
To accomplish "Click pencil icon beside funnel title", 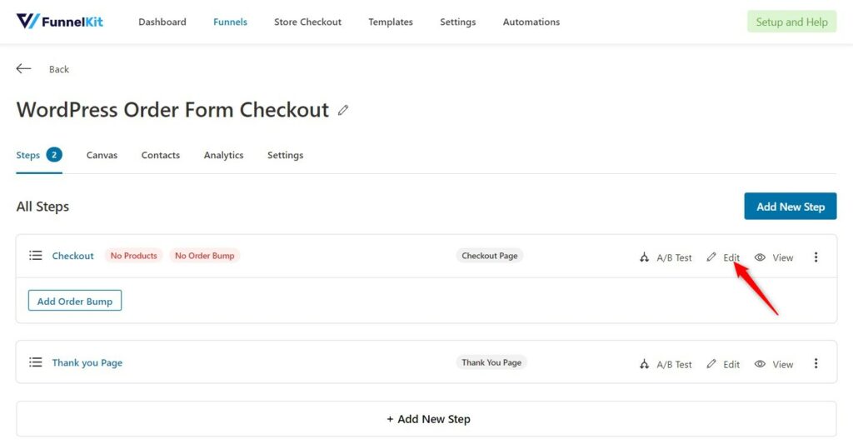I will coord(342,110).
